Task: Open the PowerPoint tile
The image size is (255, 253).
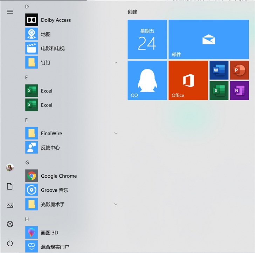Action: 239,70
